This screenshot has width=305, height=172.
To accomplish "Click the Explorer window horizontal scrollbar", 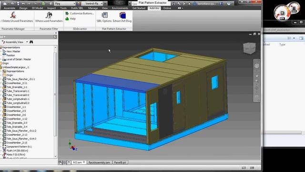I will (282, 133).
